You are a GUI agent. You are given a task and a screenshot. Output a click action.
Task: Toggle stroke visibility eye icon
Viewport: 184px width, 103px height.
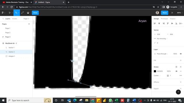click(x=176, y=71)
